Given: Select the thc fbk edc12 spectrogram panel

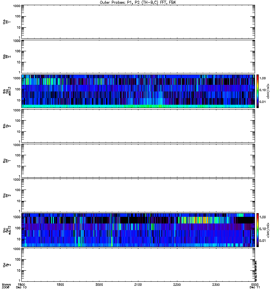Looking at the screenshot, I should 138,230.
